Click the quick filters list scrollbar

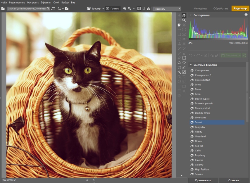tap(247, 92)
